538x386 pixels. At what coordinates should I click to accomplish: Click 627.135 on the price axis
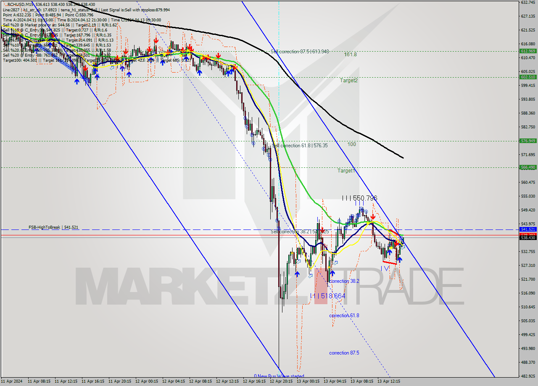click(x=528, y=16)
